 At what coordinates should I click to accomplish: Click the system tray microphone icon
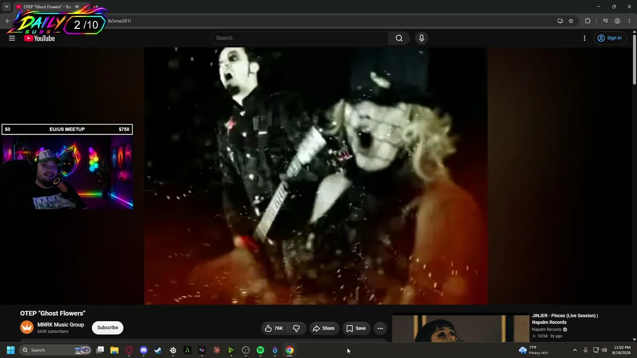586,350
